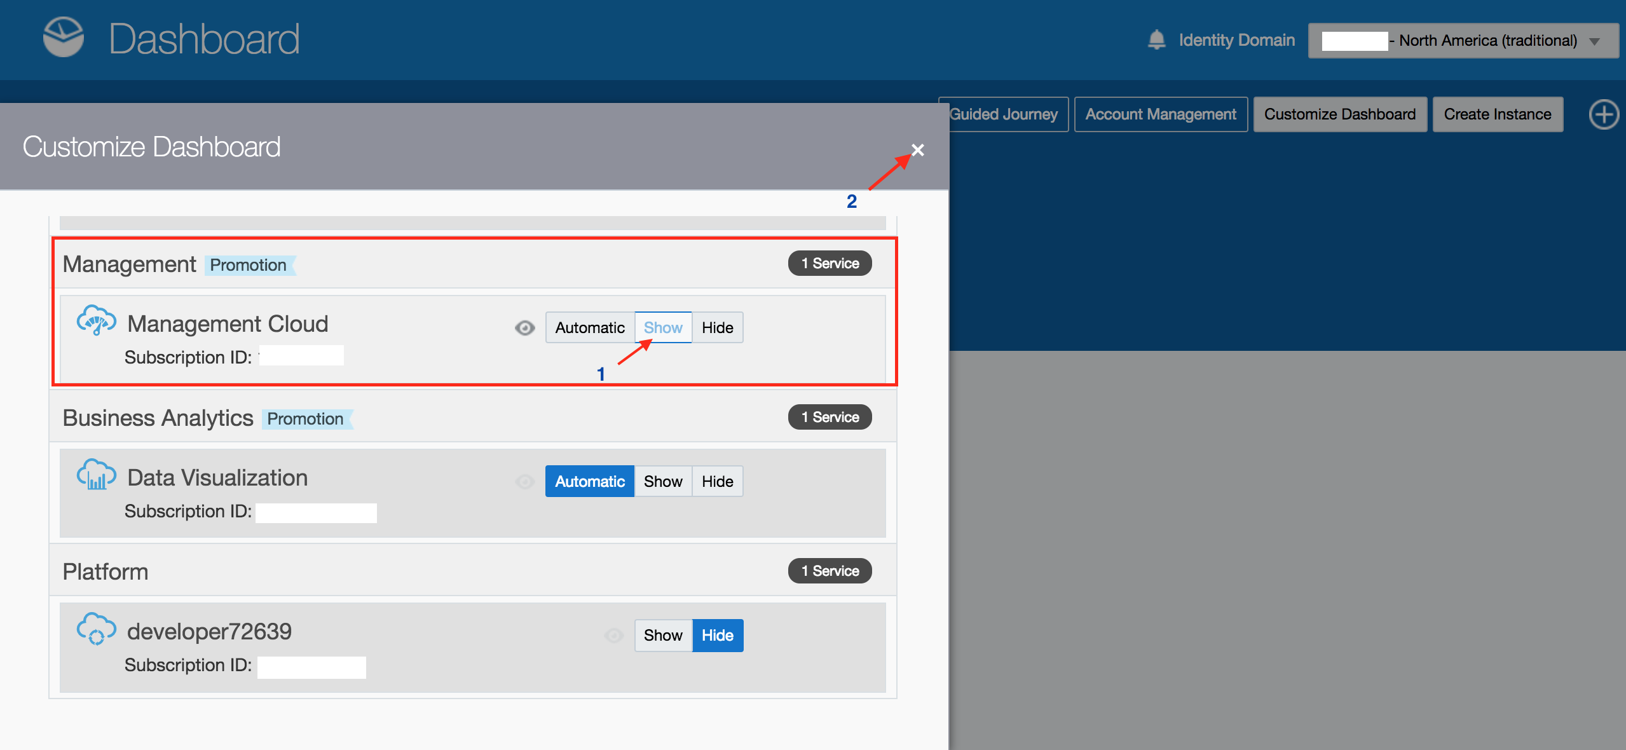Click Subscription ID under Management Cloud

coord(188,357)
